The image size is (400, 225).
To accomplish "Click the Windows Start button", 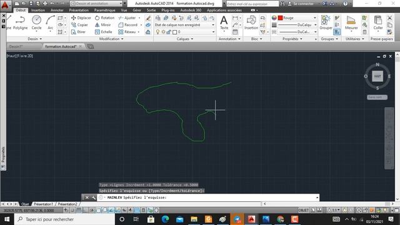I will 7,219.
